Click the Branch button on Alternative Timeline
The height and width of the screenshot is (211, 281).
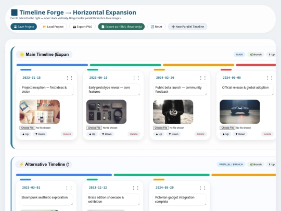point(256,164)
